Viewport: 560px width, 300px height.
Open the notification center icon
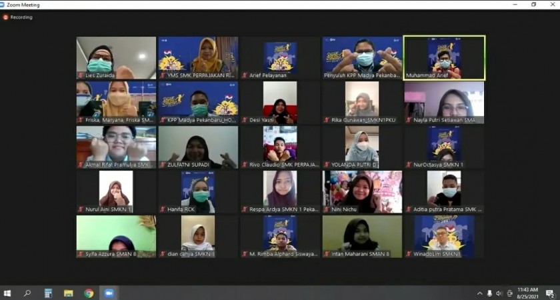(550, 293)
